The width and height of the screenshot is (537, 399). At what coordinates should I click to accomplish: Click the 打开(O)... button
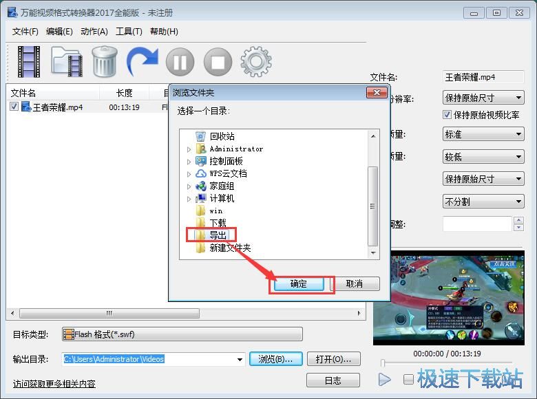[334, 359]
